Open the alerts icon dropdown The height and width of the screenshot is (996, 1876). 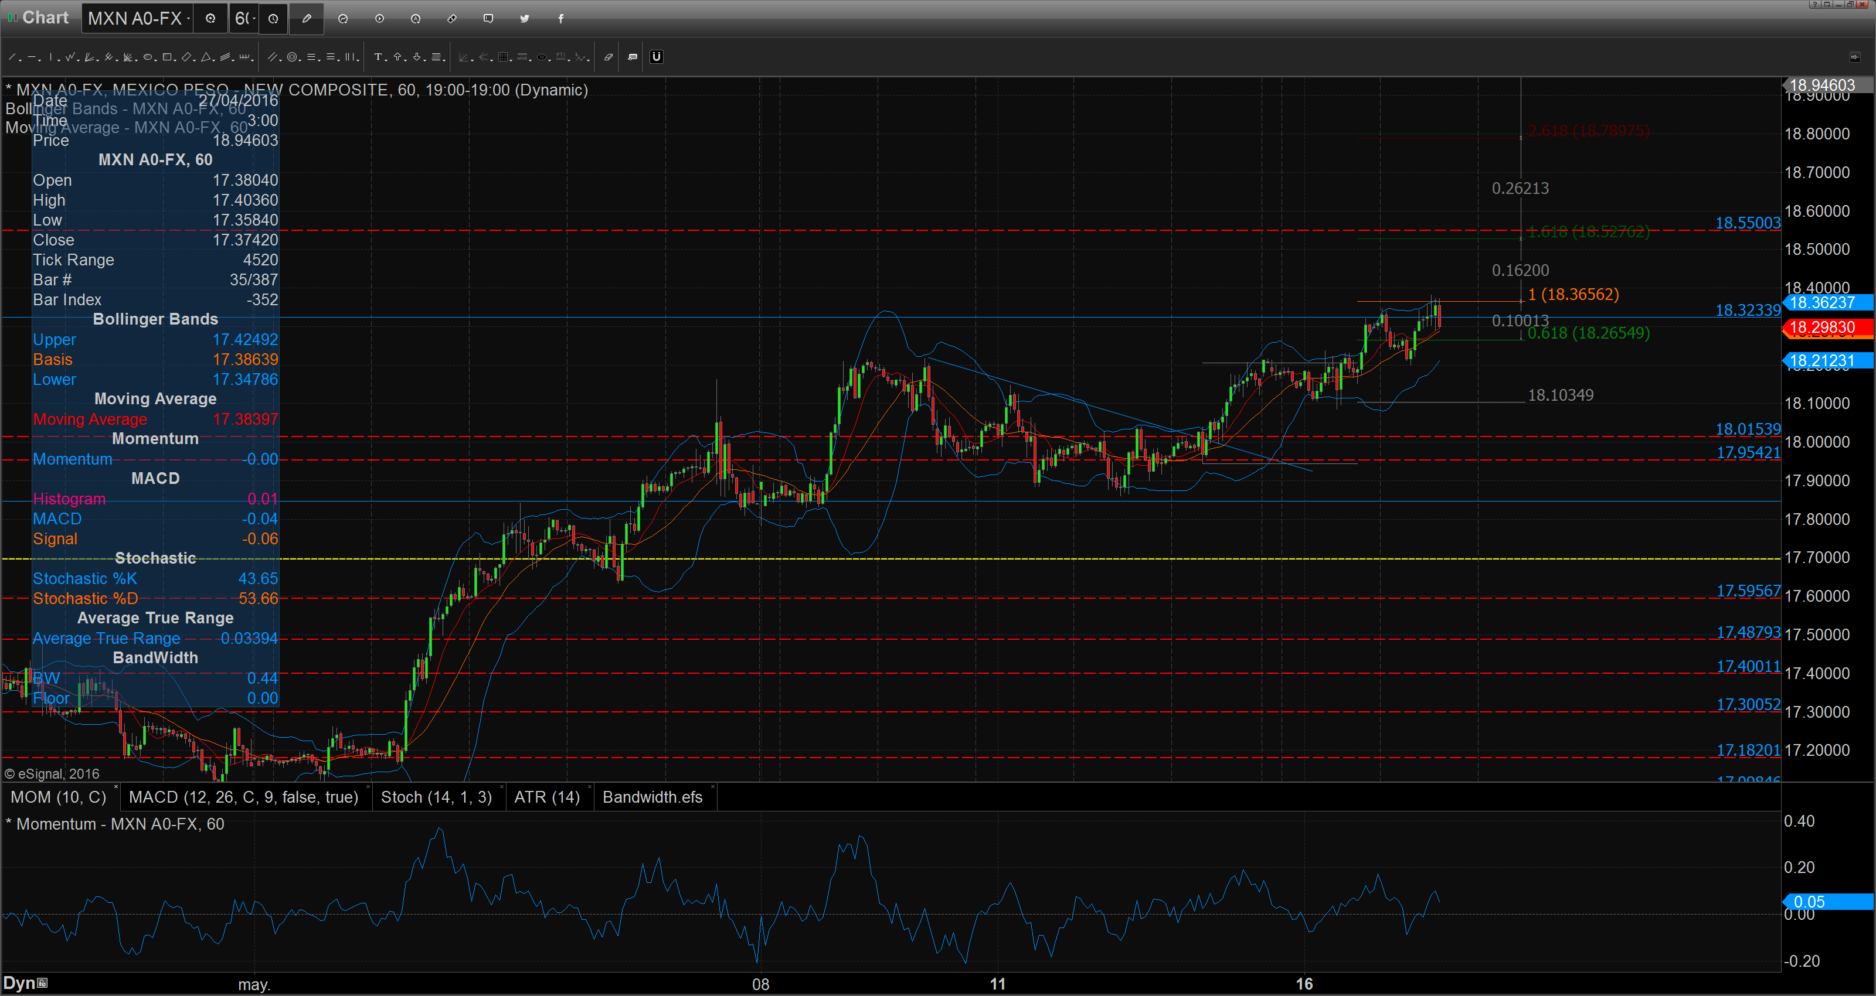pos(416,19)
